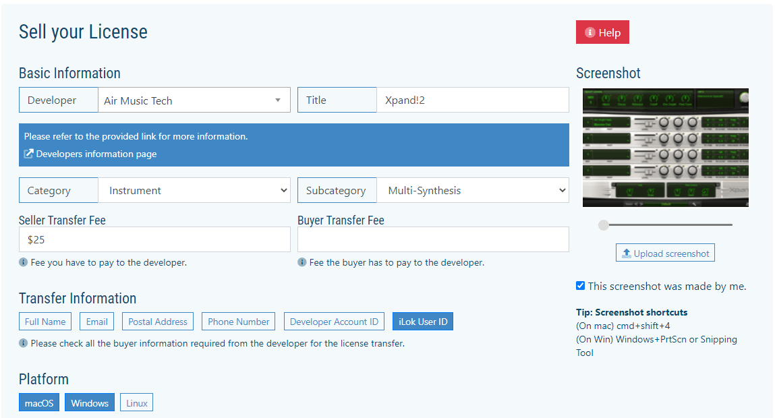The height and width of the screenshot is (418, 775).
Task: Deselect the iLok User ID requirement
Action: click(423, 321)
